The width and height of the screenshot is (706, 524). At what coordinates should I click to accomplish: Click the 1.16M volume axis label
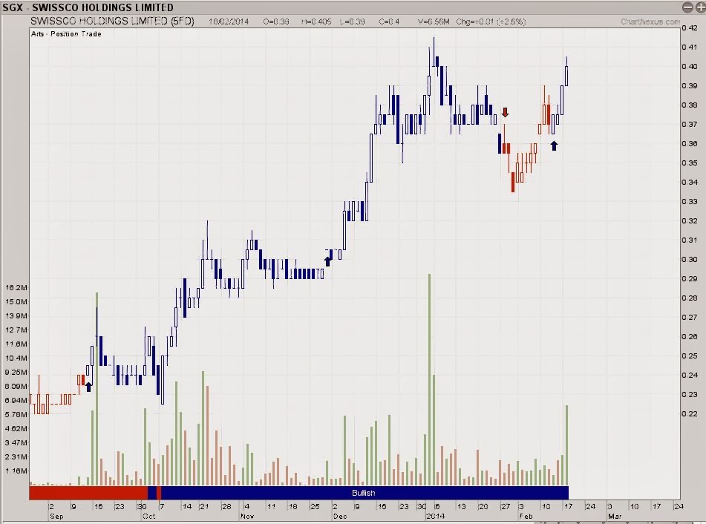[x=16, y=471]
